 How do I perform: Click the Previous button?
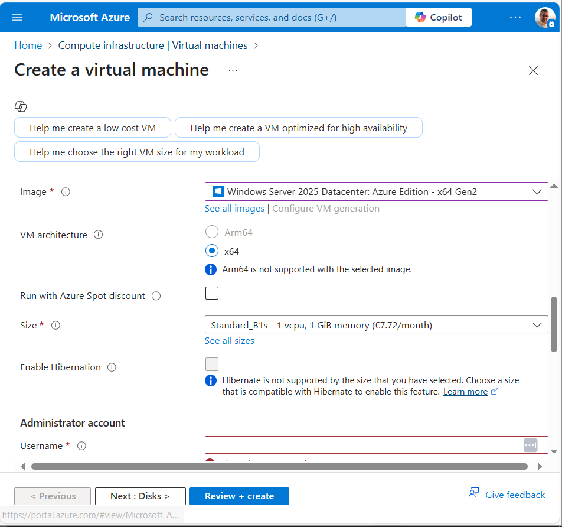(x=53, y=496)
